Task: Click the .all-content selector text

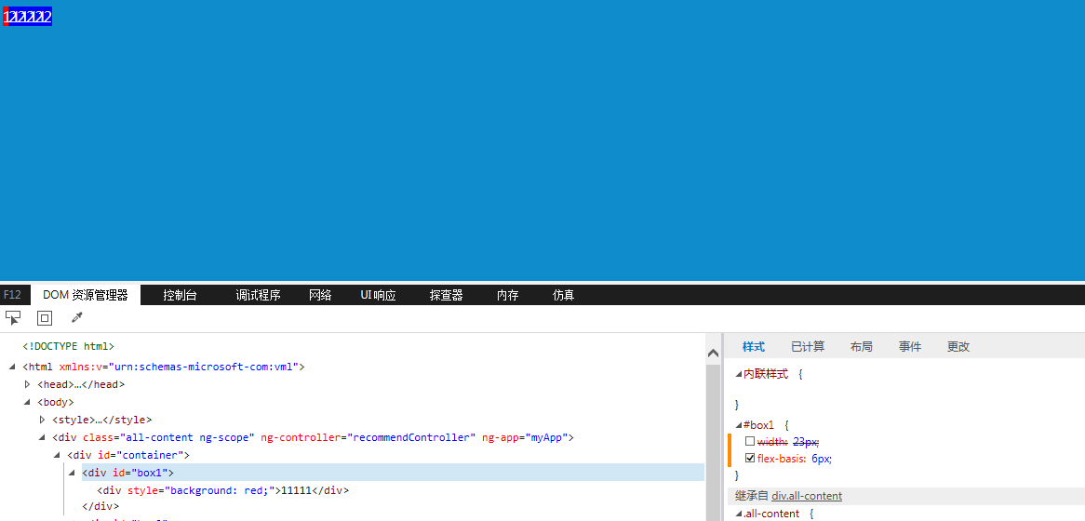Action: click(x=771, y=514)
